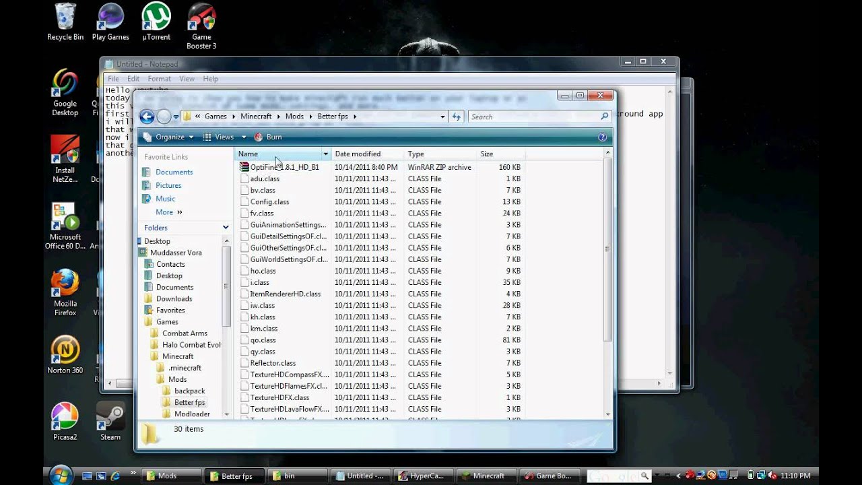Image resolution: width=862 pixels, height=485 pixels.
Task: Switch to the bin taskbar window
Action: (298, 476)
